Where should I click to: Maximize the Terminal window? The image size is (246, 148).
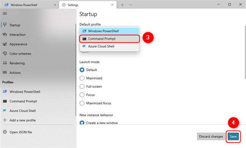click(230, 5)
